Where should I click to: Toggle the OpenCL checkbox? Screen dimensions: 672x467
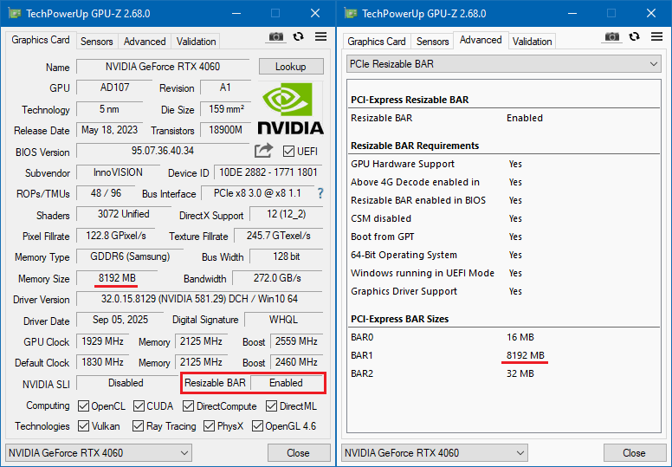[84, 406]
